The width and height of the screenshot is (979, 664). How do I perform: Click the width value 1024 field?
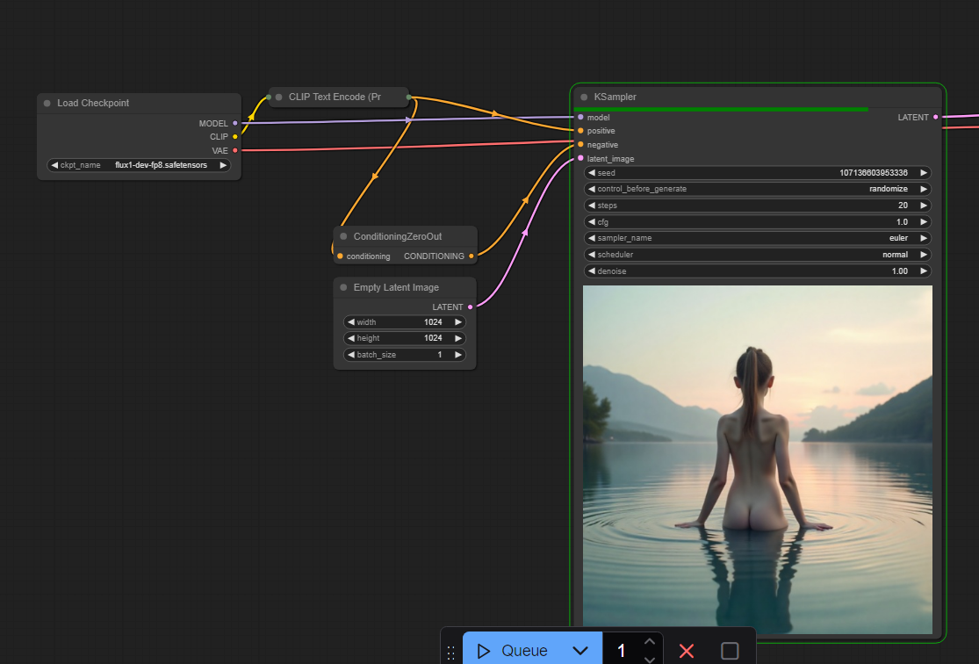click(405, 322)
